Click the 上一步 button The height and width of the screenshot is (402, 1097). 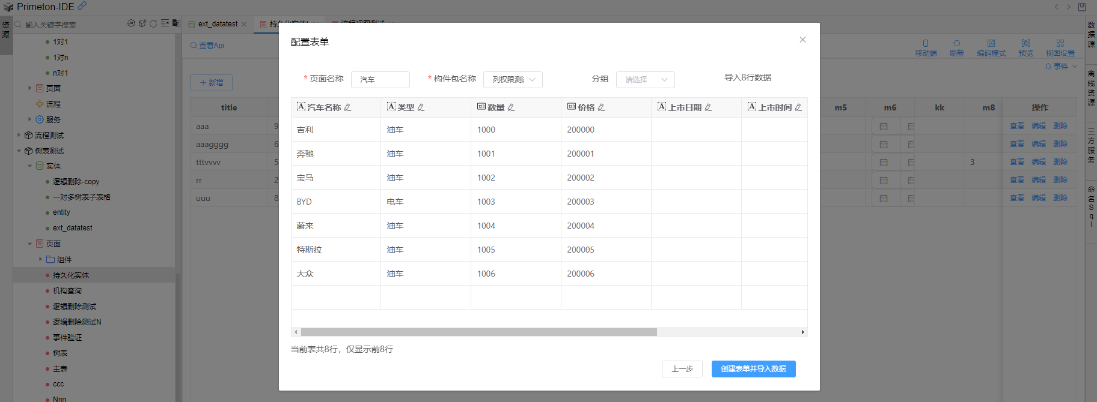[682, 369]
